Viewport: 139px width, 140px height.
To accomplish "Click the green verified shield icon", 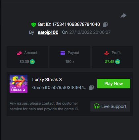I will pos(33,24).
